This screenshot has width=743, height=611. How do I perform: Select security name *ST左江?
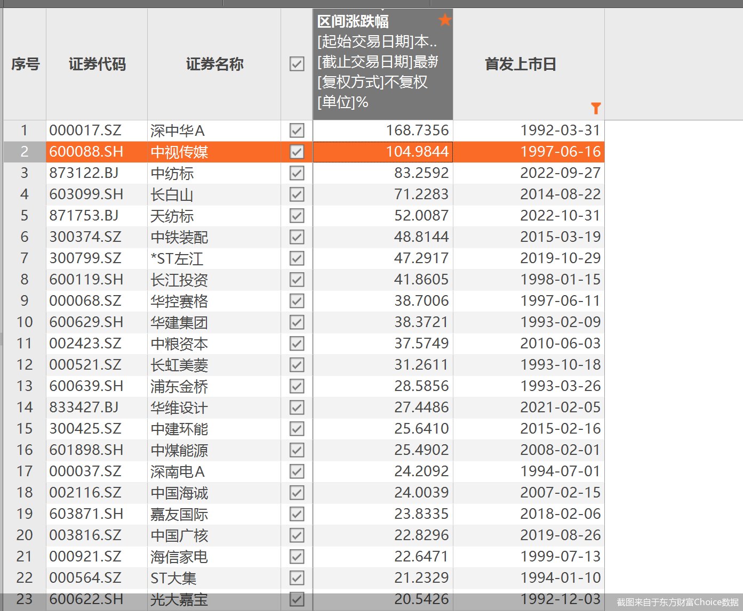[x=177, y=258]
